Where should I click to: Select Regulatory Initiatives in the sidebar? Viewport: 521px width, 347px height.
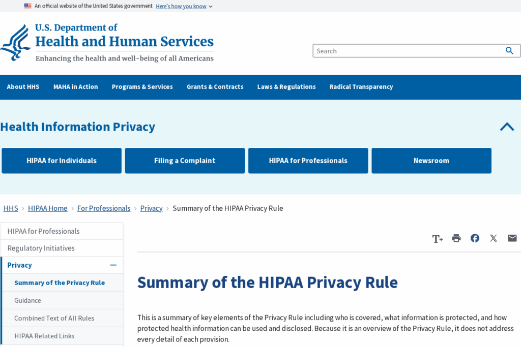click(x=62, y=248)
